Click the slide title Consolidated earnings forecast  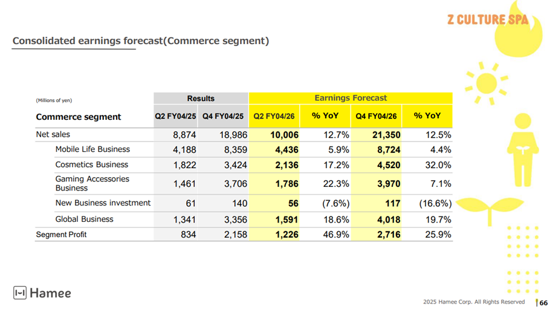140,41
